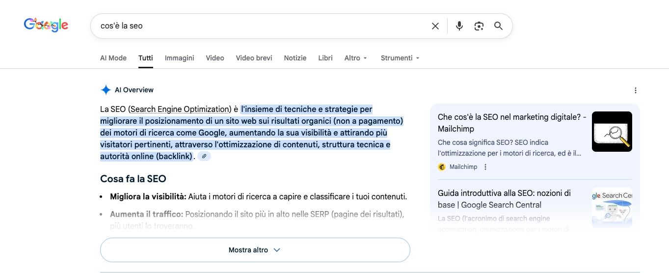Switch to the Immagini tab
Viewport: 669px width, 273px height.
tap(179, 58)
